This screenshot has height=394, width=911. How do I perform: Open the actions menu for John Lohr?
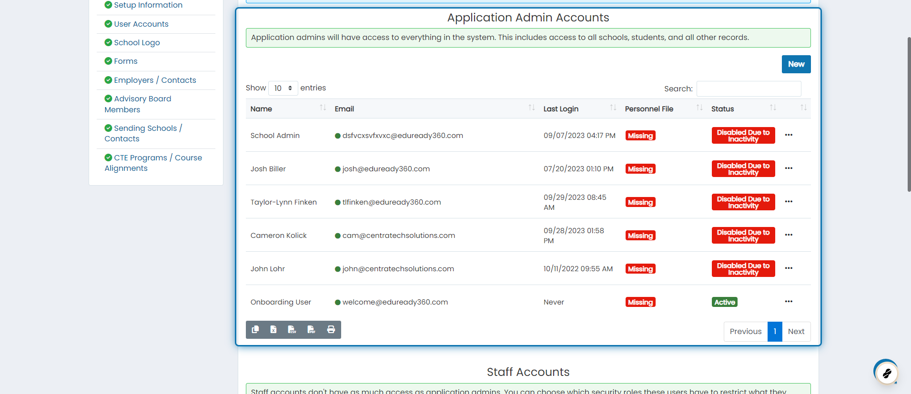point(789,268)
